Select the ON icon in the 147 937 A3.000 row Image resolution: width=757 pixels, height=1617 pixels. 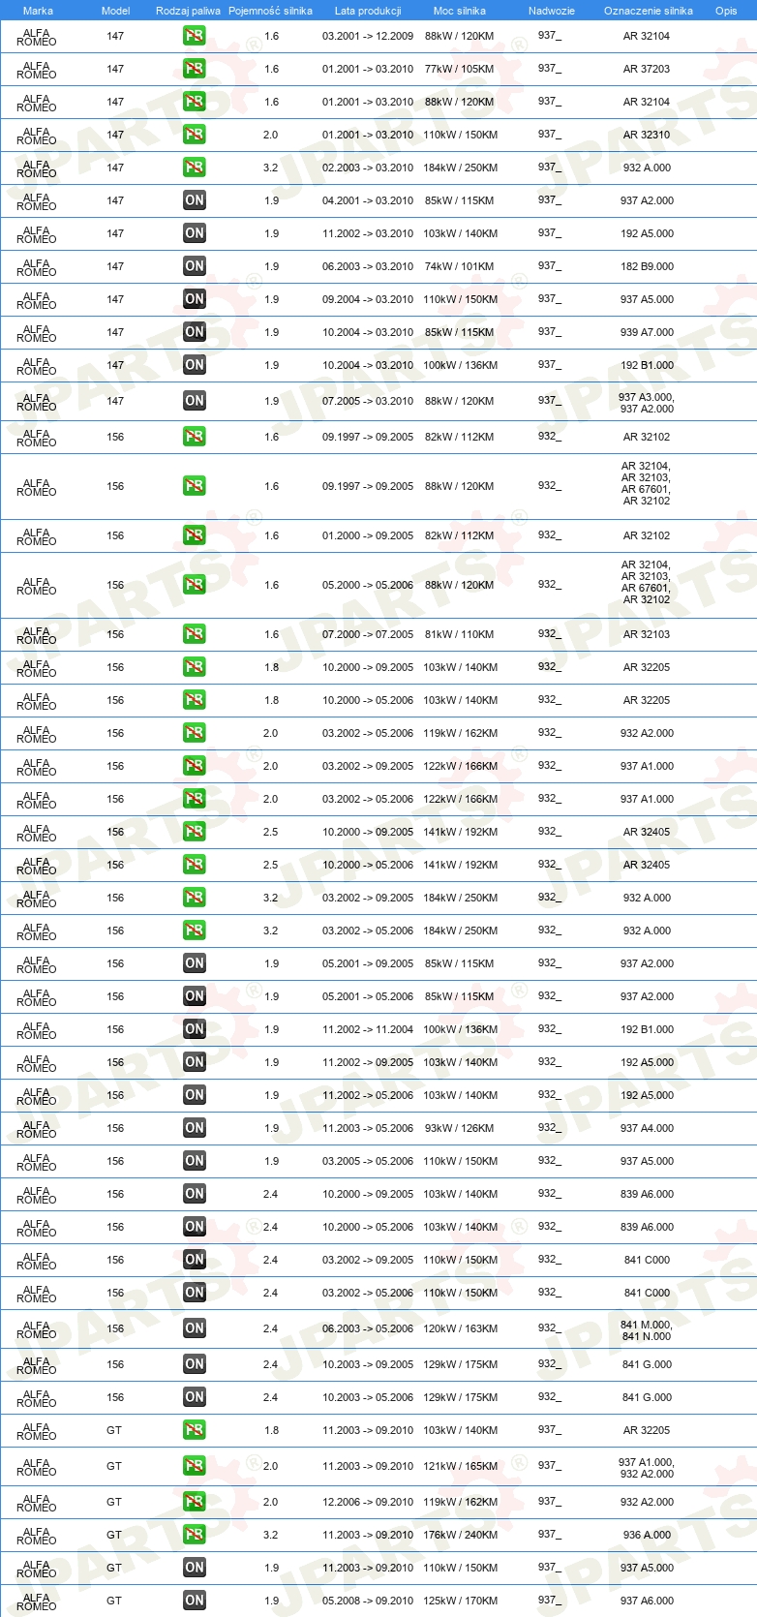(195, 401)
